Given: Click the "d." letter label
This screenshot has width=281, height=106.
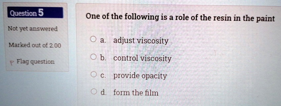Looking at the screenshot, I should pos(103,92).
